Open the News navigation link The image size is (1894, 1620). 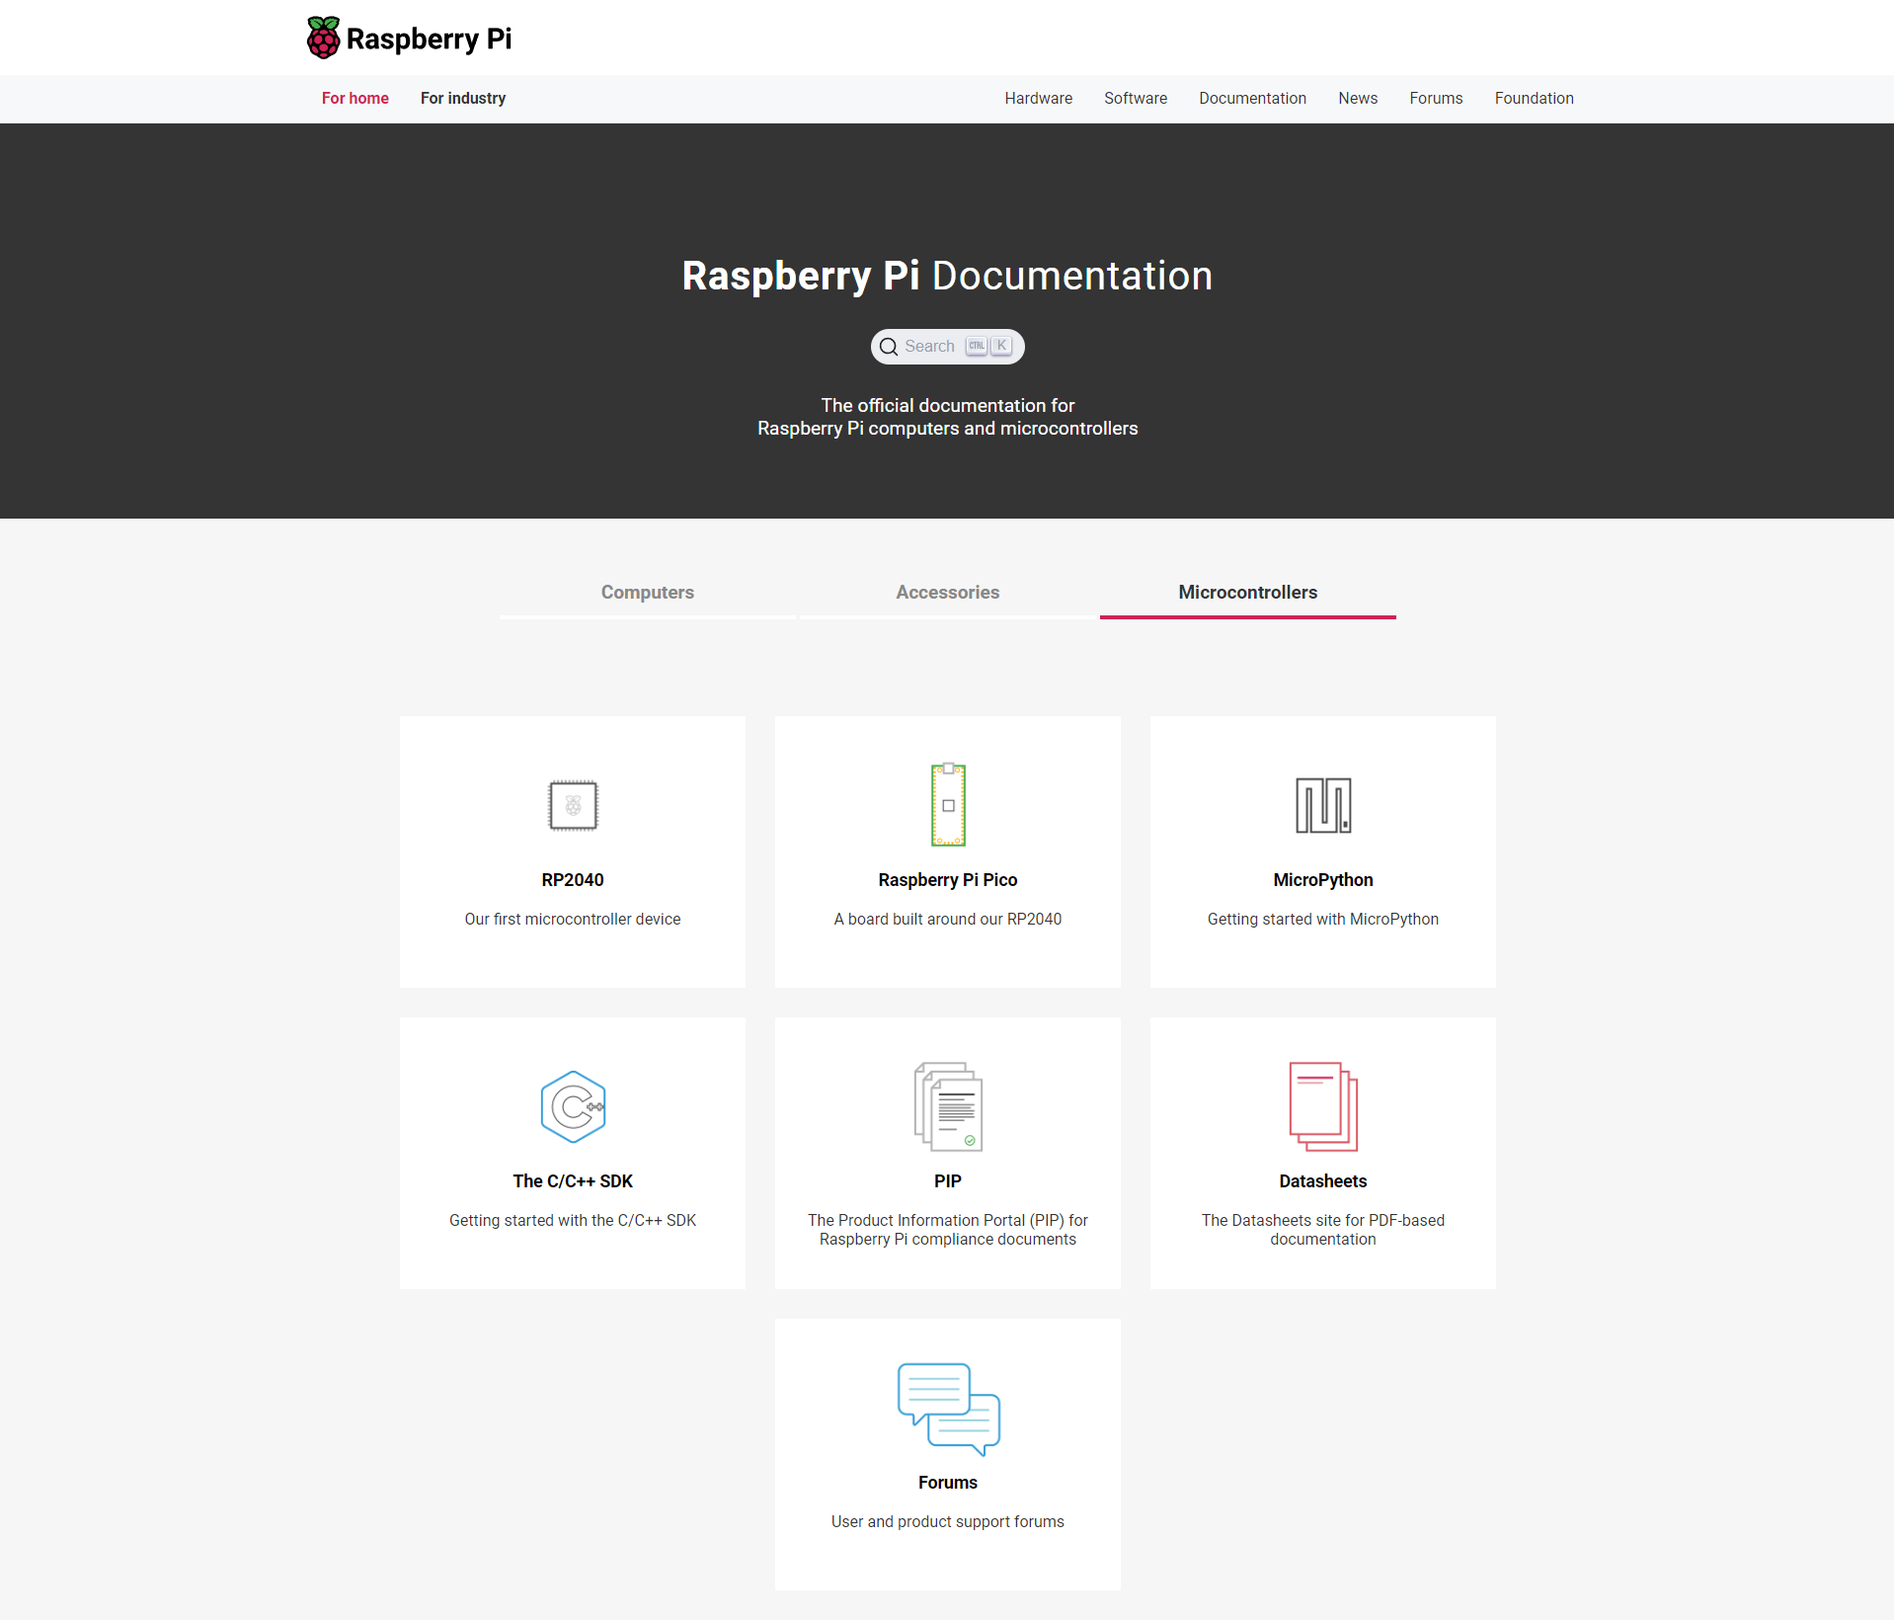click(x=1358, y=99)
